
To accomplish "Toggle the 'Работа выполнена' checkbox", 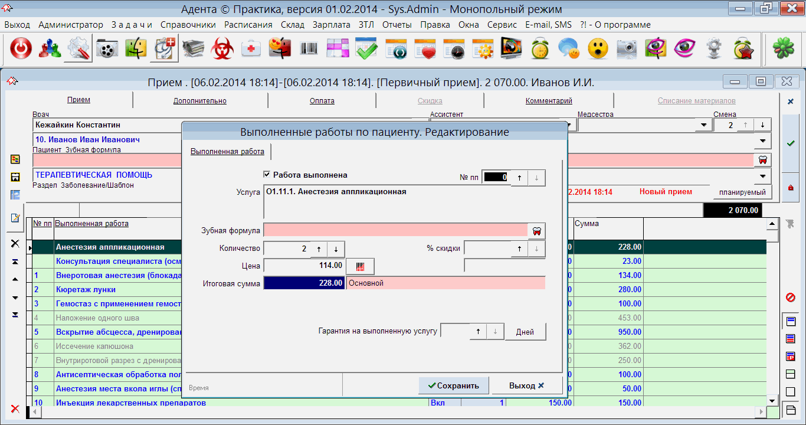I will (x=267, y=175).
